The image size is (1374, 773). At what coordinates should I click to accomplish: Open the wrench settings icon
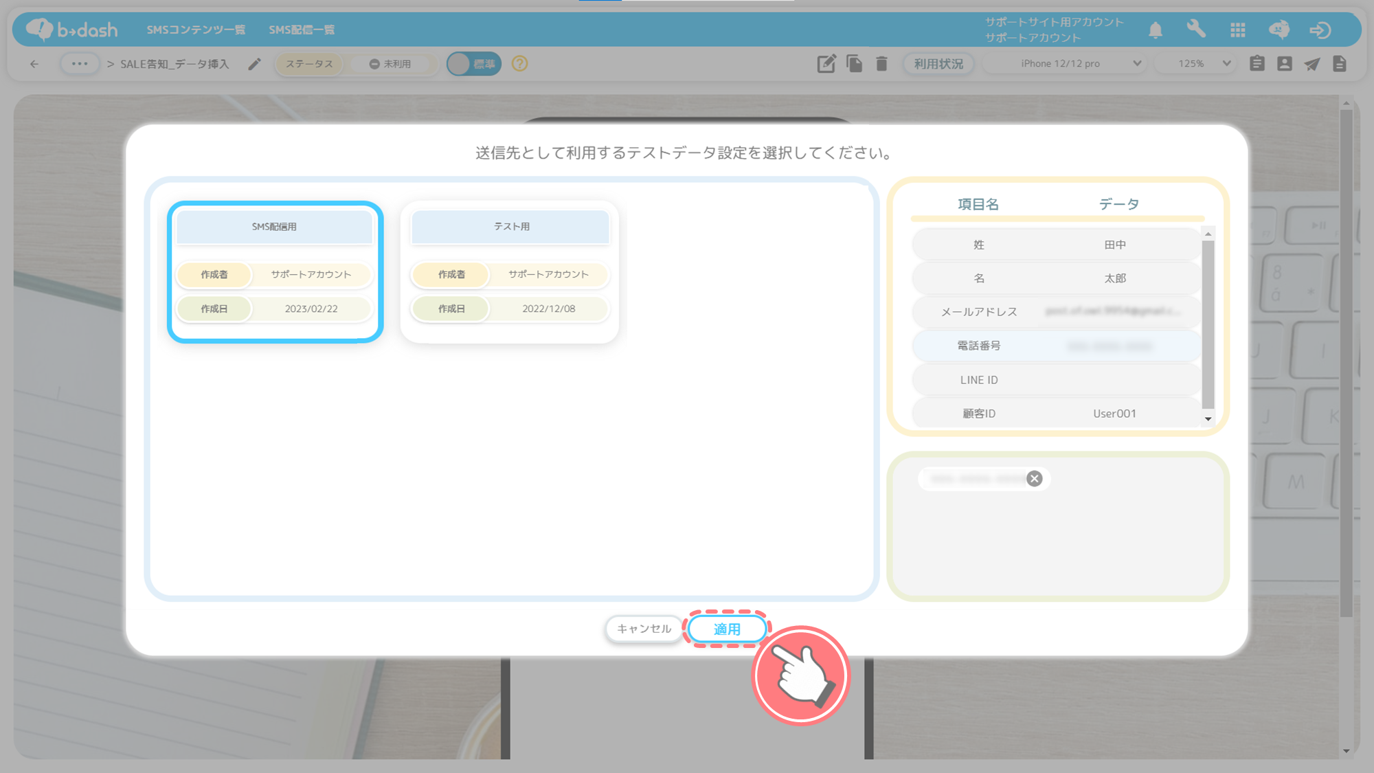pos(1196,29)
